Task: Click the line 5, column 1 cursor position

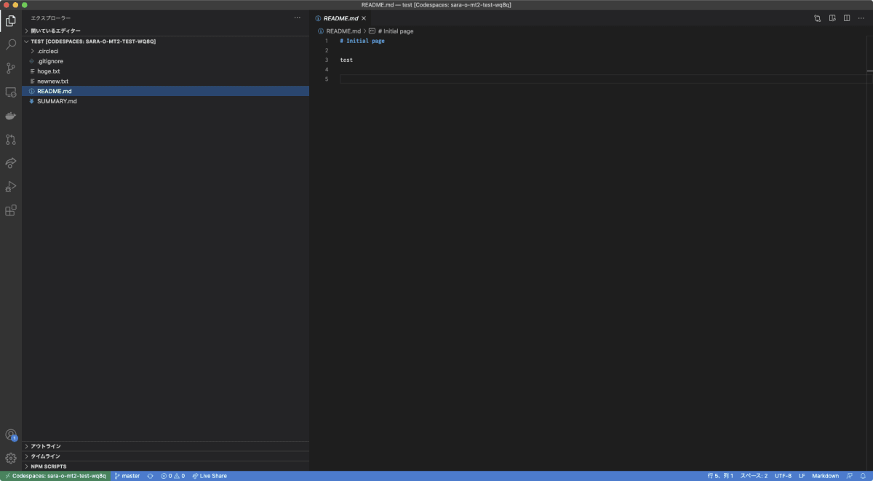Action: coord(720,476)
